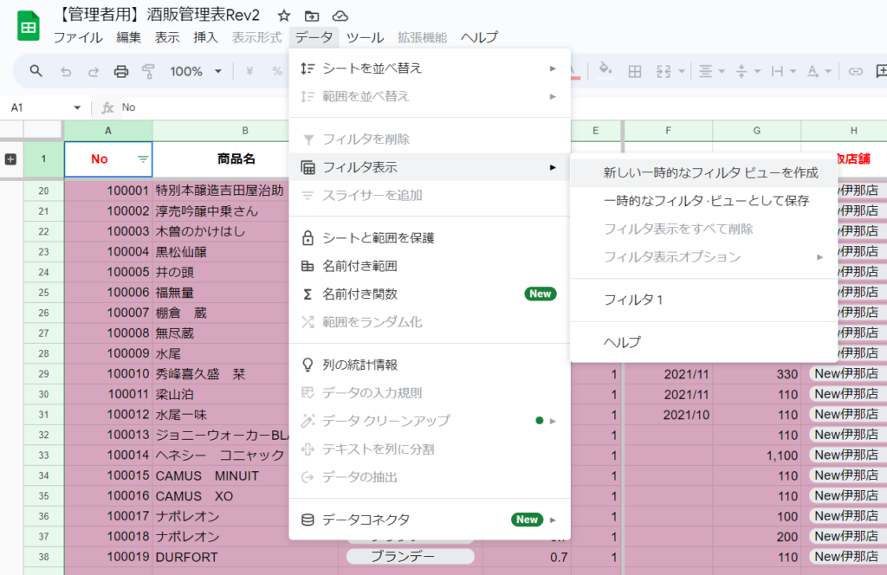Click the borders grid icon
Image resolution: width=887 pixels, height=575 pixels.
tap(635, 71)
